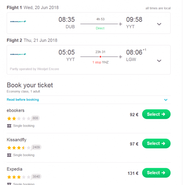This screenshot has height=185, width=184.
Task: Click Kissandfly star rating
Action: click(x=19, y=148)
